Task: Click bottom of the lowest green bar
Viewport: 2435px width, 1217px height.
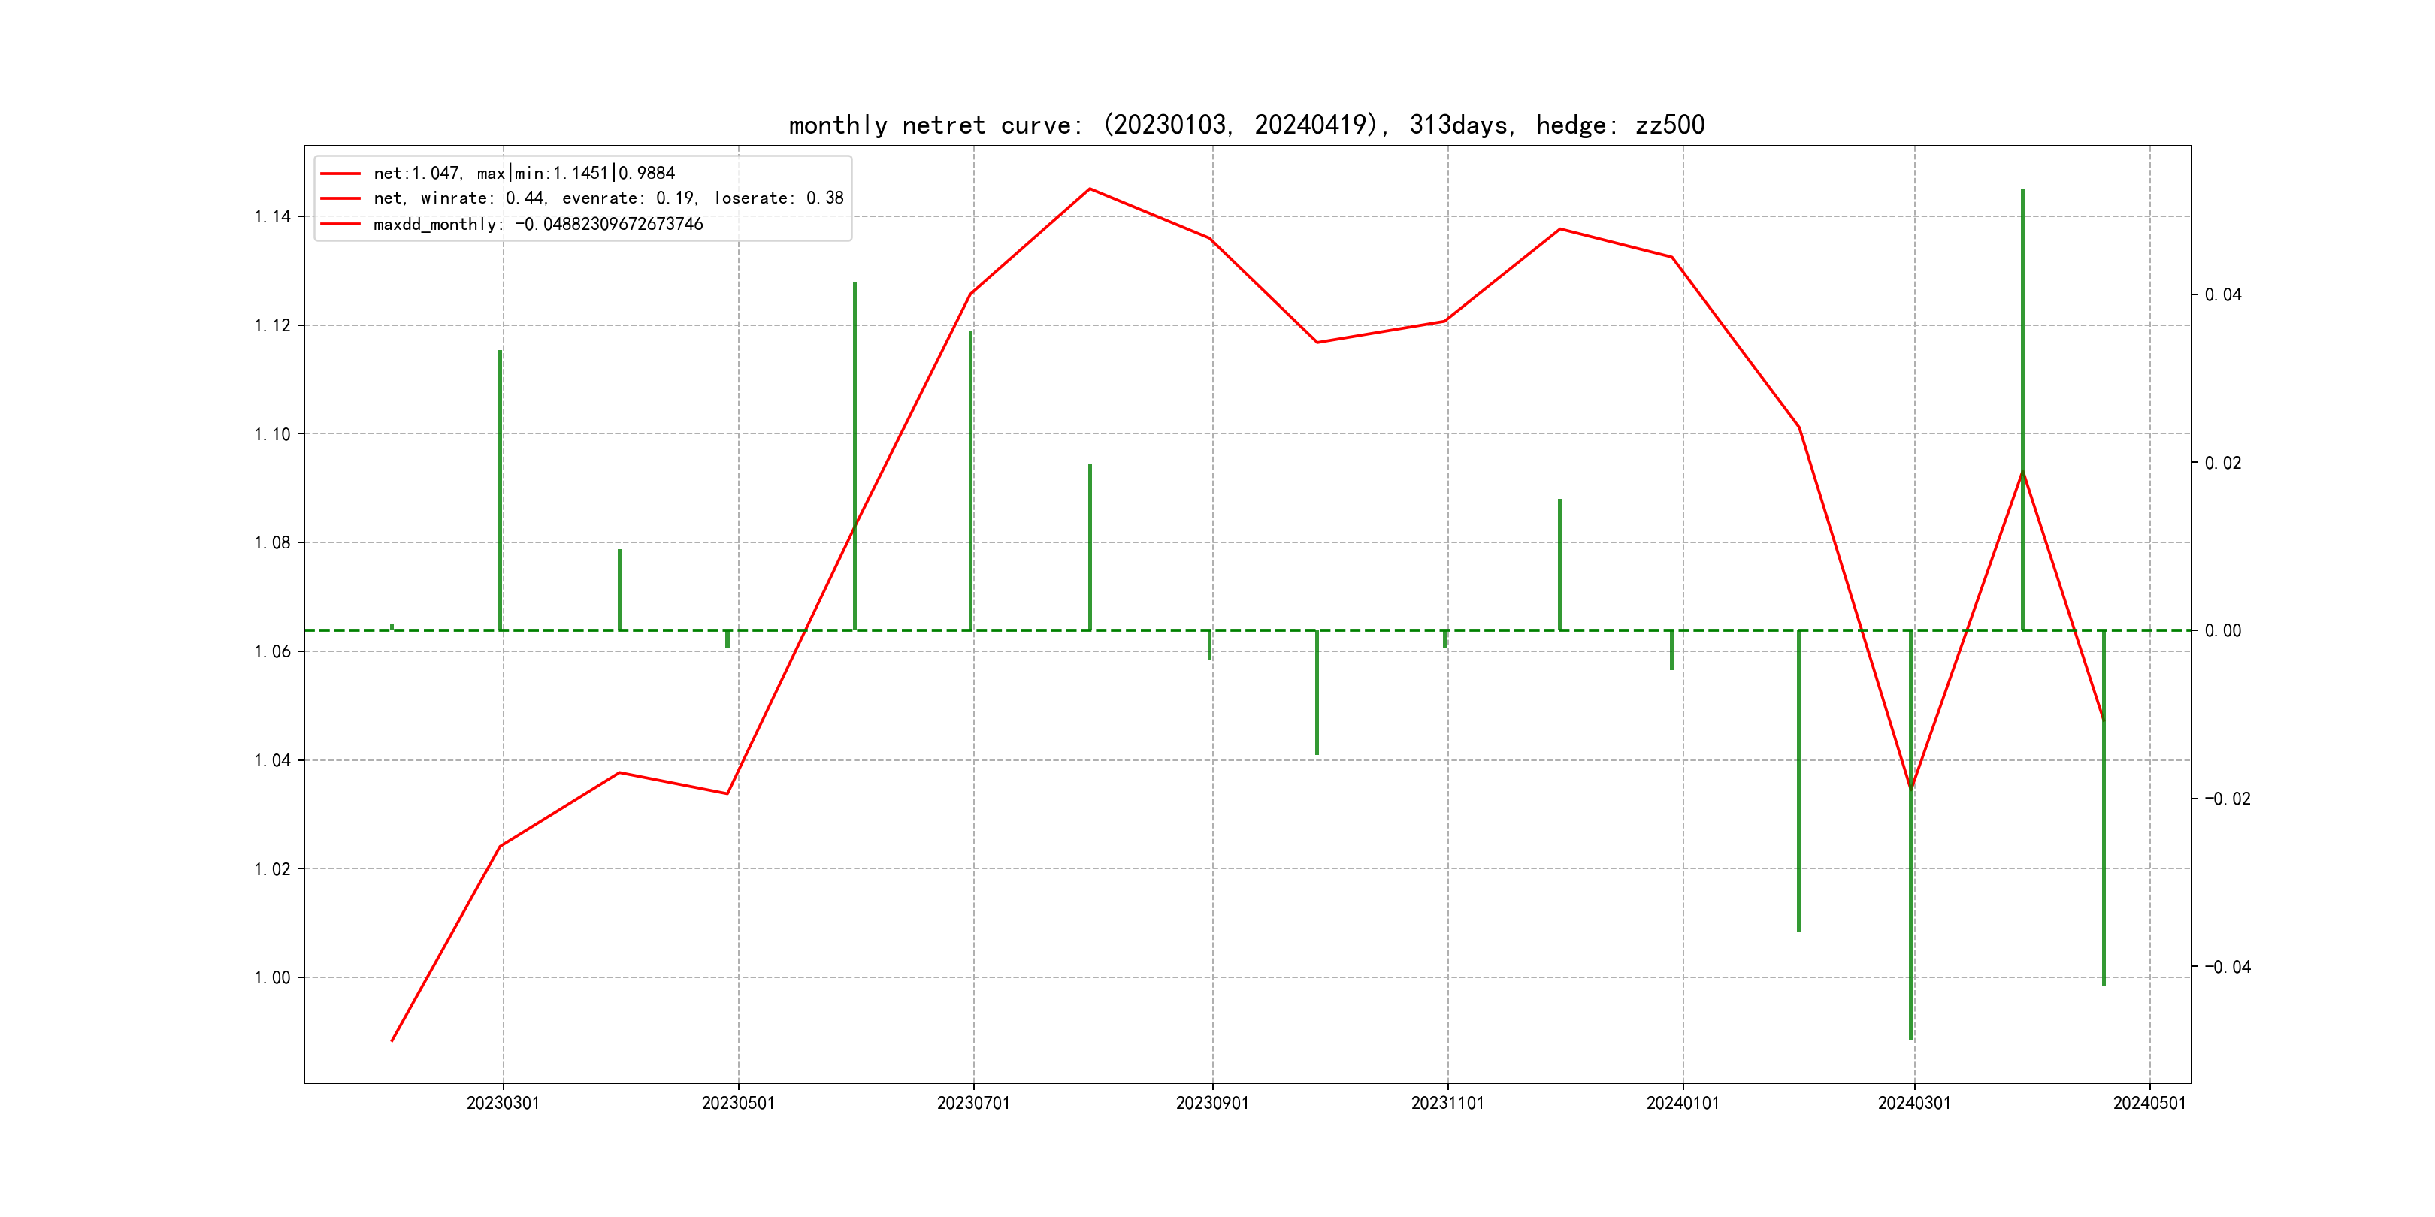Action: [1910, 1038]
